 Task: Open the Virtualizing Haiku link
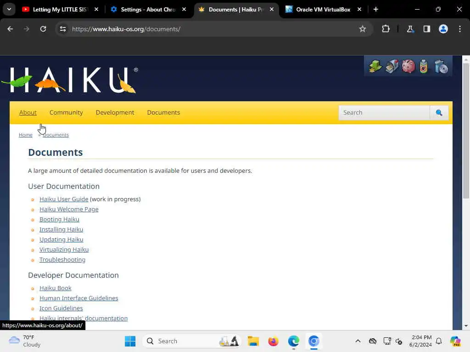pyautogui.click(x=64, y=250)
